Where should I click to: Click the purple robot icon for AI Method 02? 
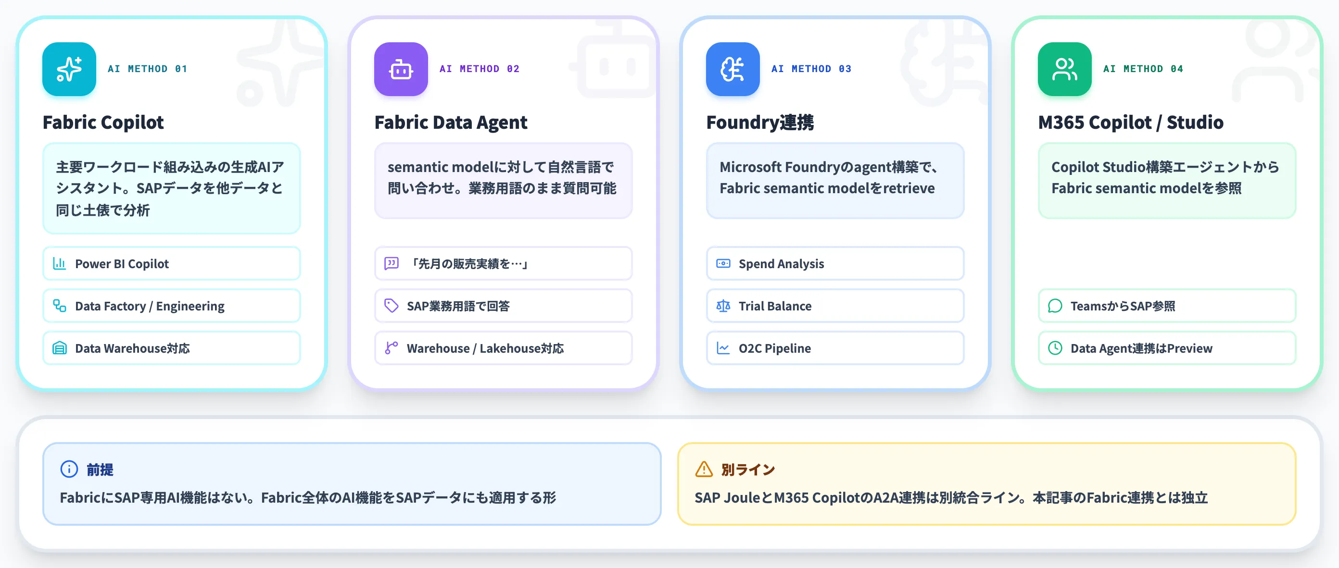401,69
